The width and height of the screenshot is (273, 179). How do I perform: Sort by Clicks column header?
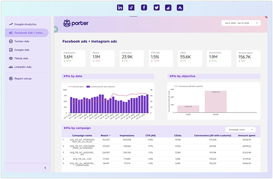(178, 135)
